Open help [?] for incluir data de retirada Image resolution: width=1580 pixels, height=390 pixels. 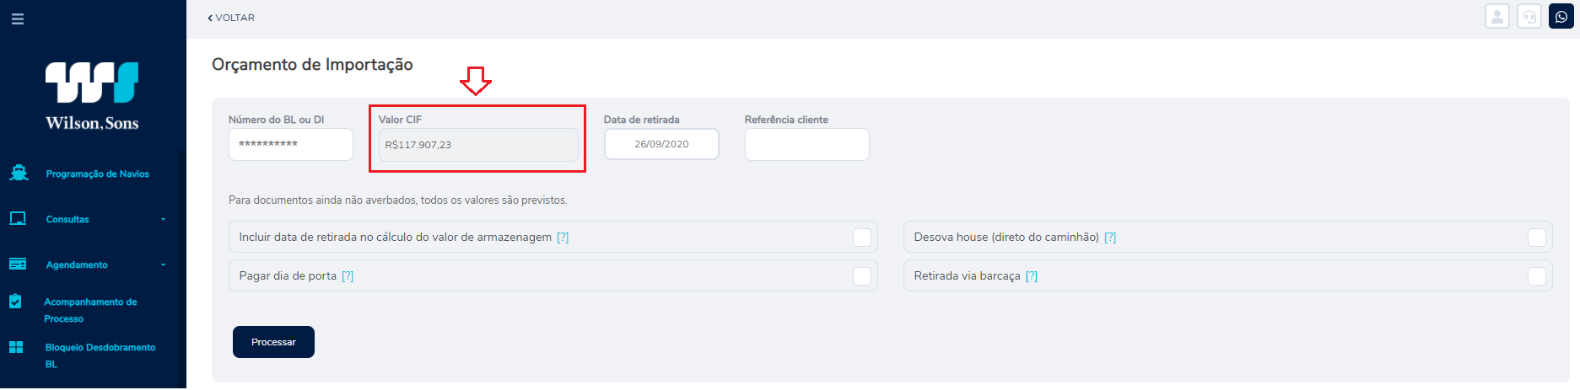[x=563, y=238]
